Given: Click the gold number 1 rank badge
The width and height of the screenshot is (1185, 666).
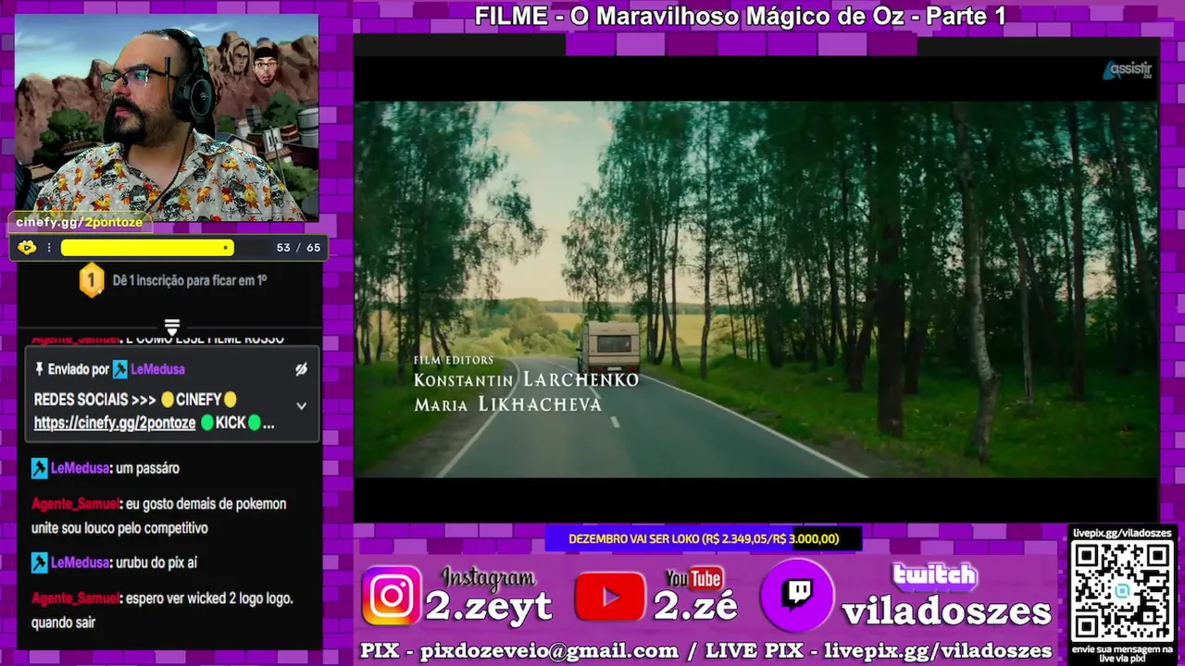Looking at the screenshot, I should (91, 280).
